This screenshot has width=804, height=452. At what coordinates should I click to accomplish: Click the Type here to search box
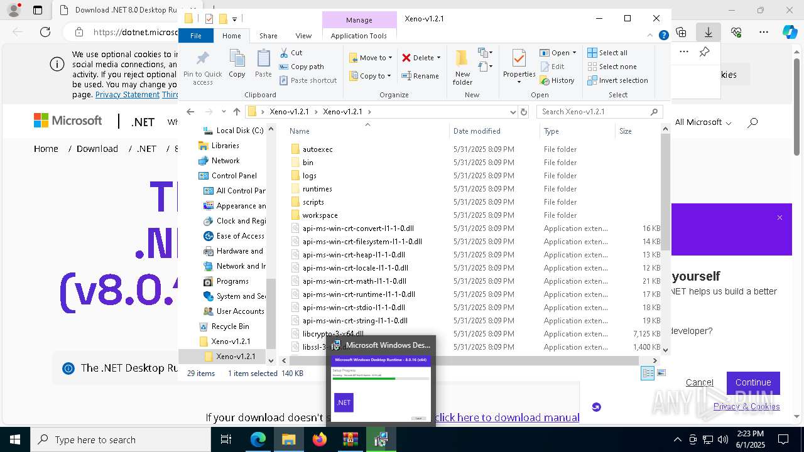point(121,439)
